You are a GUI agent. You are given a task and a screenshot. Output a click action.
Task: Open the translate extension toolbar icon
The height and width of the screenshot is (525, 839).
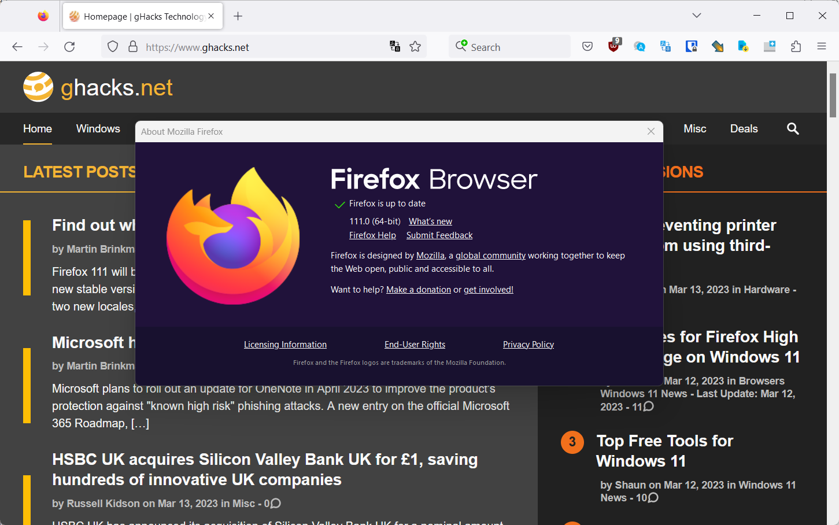(666, 47)
